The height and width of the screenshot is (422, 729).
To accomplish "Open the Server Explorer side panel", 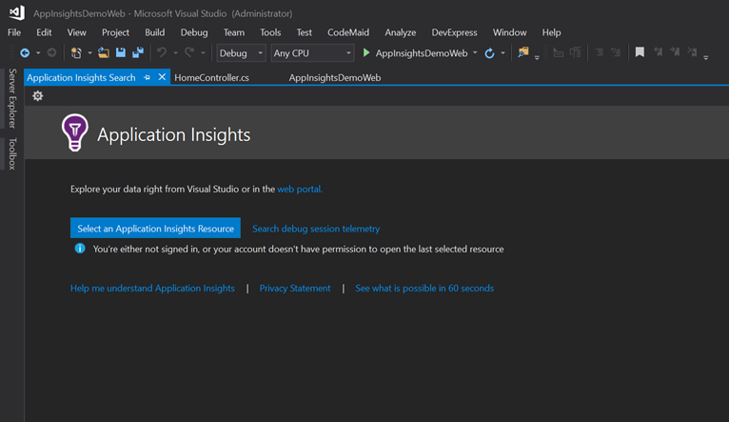I will (x=12, y=99).
